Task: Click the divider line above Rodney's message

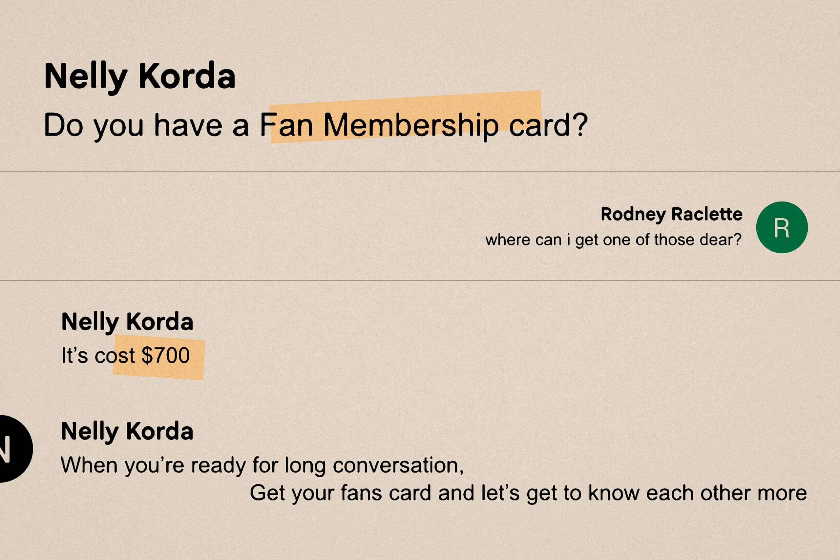Action: [x=420, y=171]
